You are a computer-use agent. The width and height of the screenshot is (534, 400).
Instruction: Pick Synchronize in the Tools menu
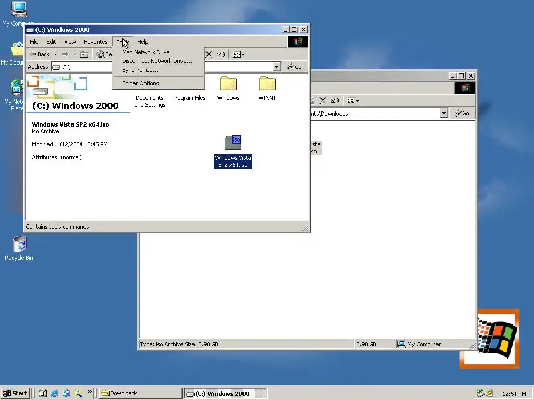click(140, 70)
